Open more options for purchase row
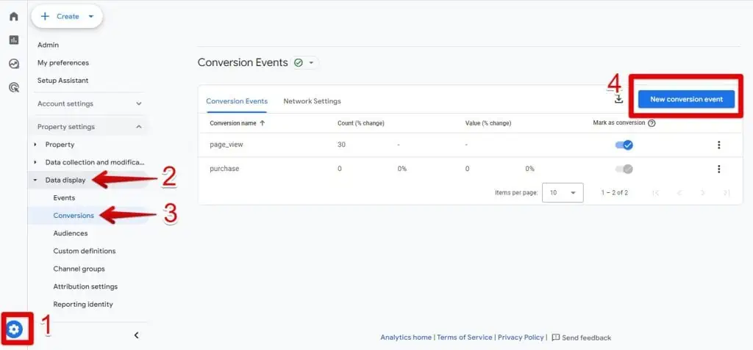The image size is (753, 350). tap(718, 169)
